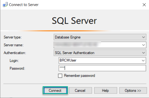This screenshot has height=98, width=149.
Task: Close the Connect to Server dialog
Action: (144, 5)
